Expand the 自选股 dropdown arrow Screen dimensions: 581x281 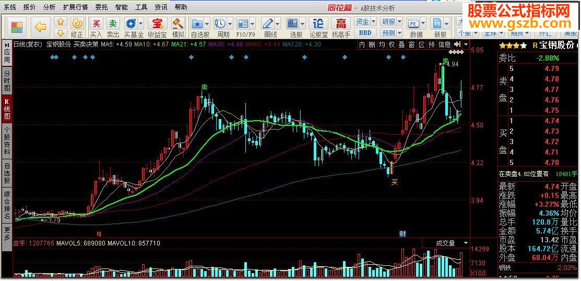point(207,24)
